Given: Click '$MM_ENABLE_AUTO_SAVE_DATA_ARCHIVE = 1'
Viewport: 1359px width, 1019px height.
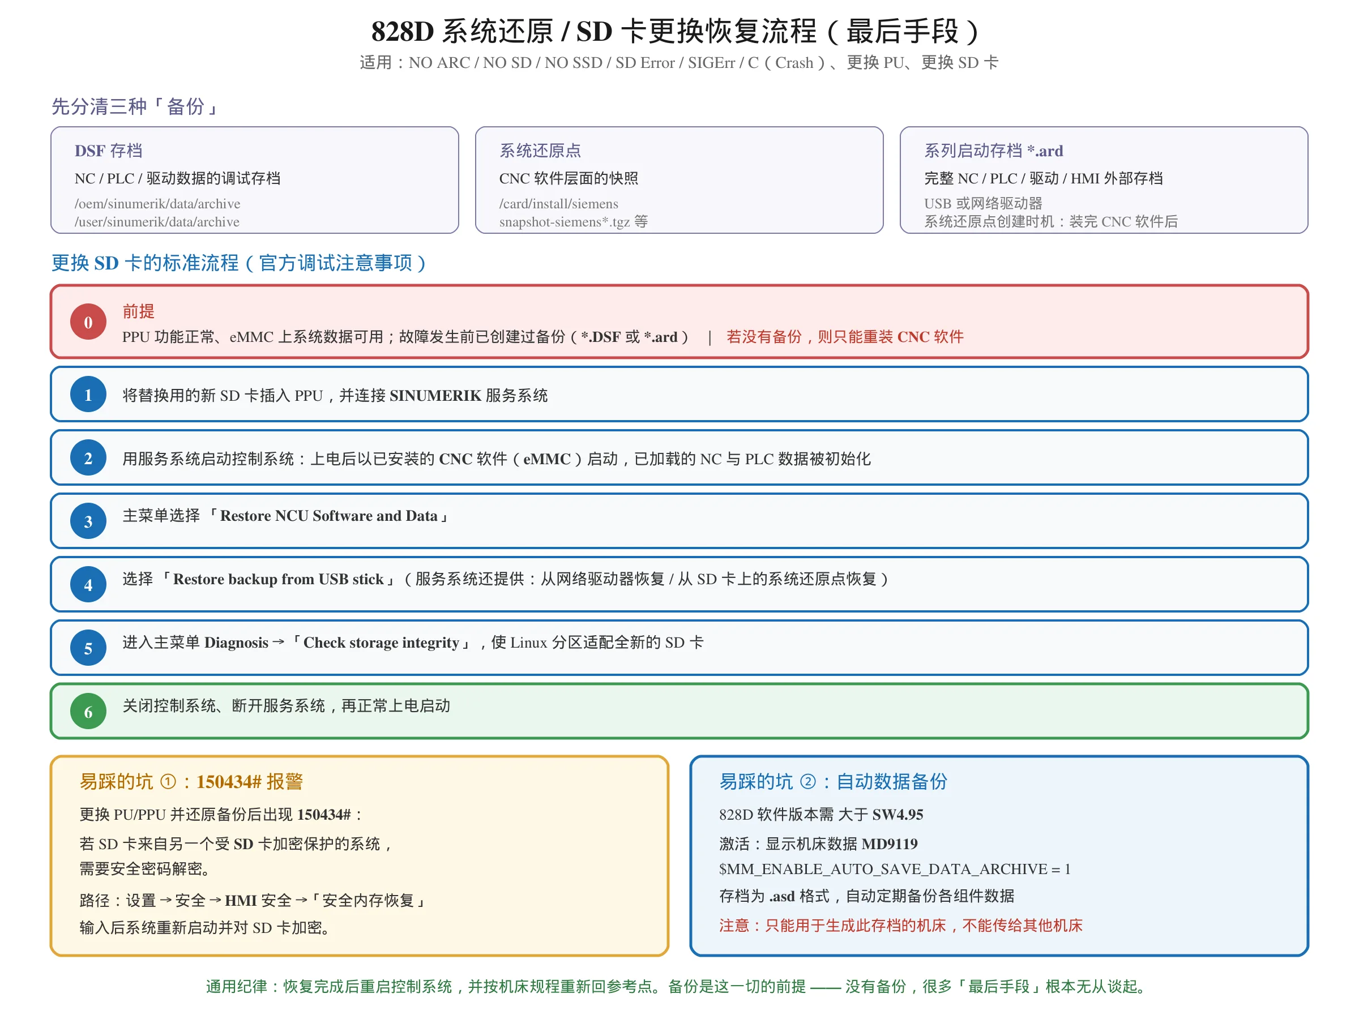Looking at the screenshot, I should point(895,869).
